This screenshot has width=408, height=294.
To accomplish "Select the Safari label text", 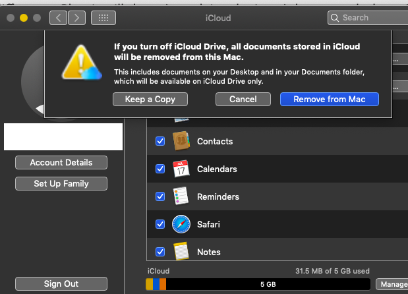I will [x=208, y=224].
